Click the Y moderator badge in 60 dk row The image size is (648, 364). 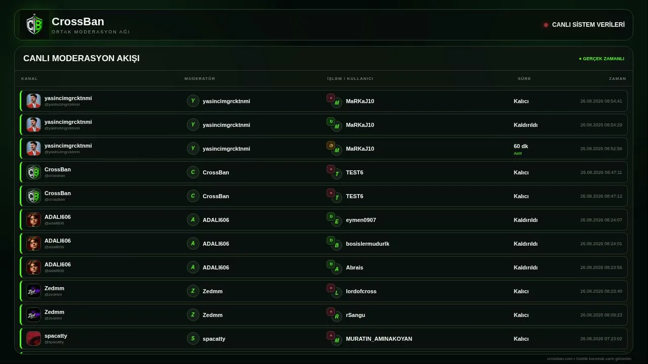click(193, 148)
